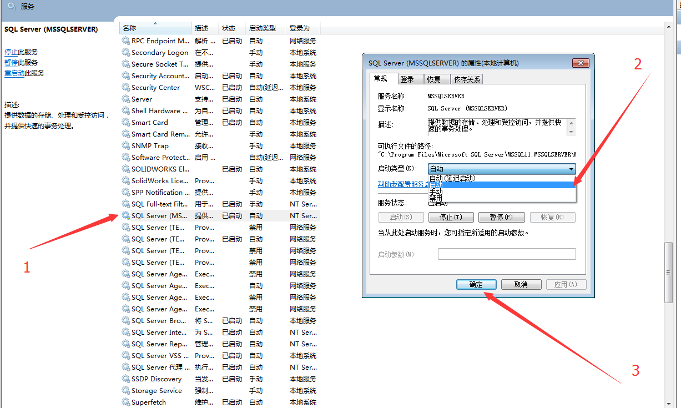Click the gear icon beside SQL Full-text Filt...
Screen dimensions: 681x408
pyautogui.click(x=126, y=204)
